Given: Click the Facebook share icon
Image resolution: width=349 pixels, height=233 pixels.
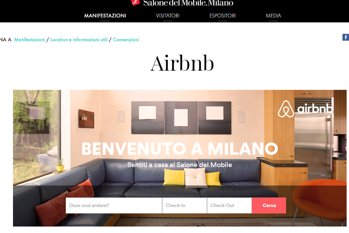Looking at the screenshot, I should pyautogui.click(x=346, y=37).
